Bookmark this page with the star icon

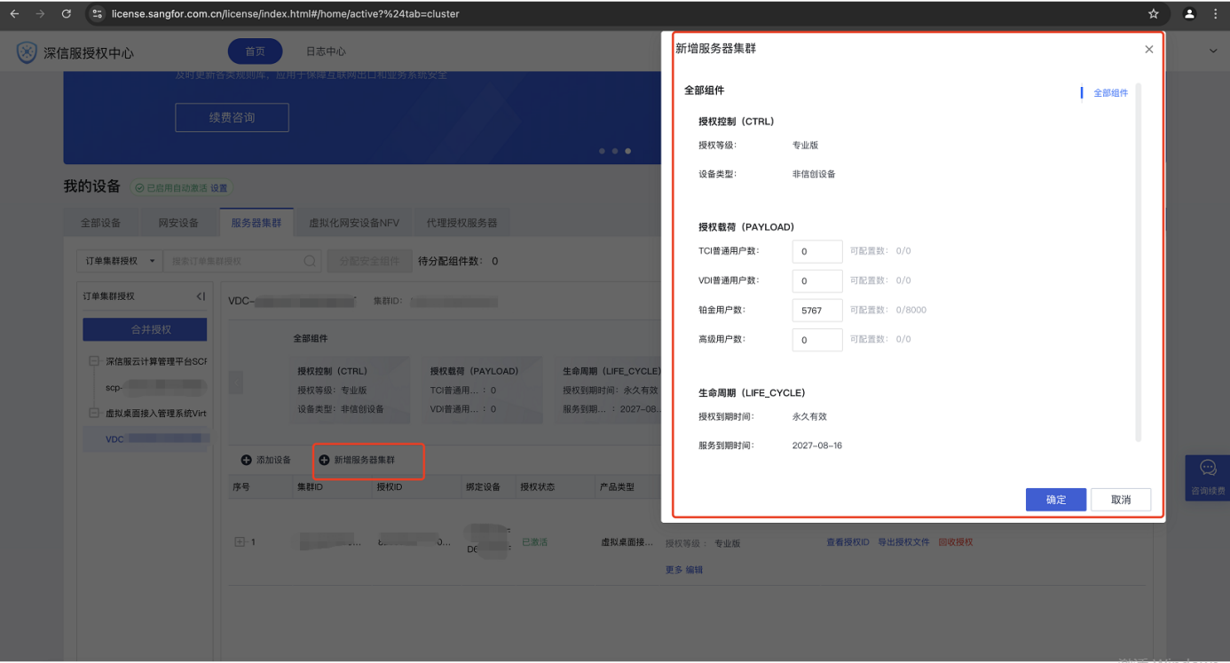point(1154,14)
